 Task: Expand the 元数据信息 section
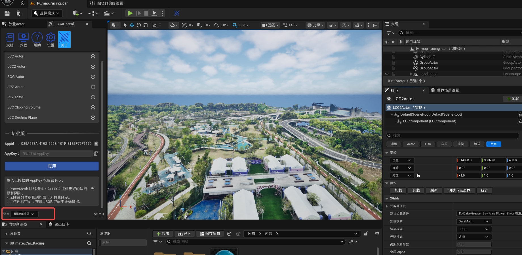(x=387, y=206)
